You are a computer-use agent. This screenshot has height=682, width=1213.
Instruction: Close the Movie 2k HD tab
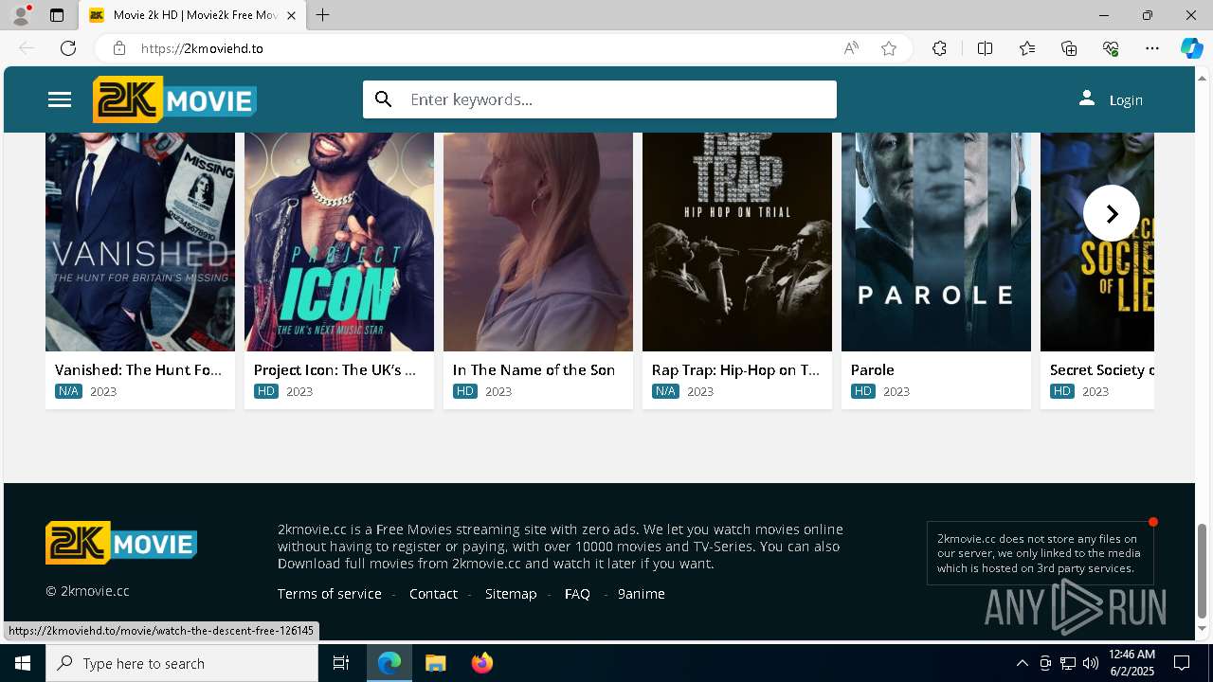(291, 15)
